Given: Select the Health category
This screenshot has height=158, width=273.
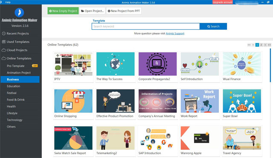Looking at the screenshot, I should [11, 106].
